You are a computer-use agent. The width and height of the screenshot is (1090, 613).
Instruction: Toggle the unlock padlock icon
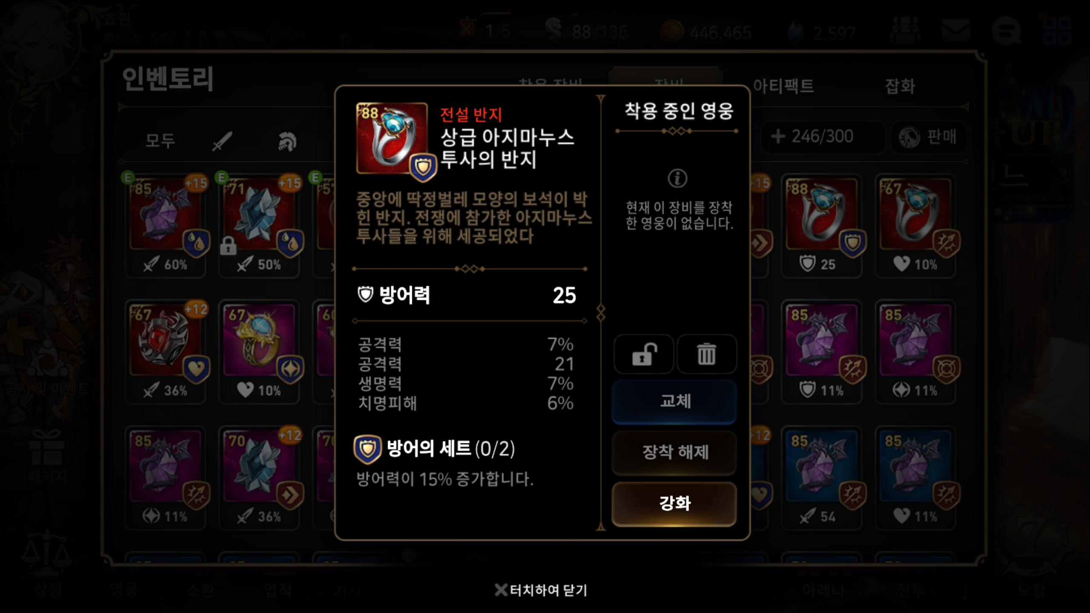[644, 354]
